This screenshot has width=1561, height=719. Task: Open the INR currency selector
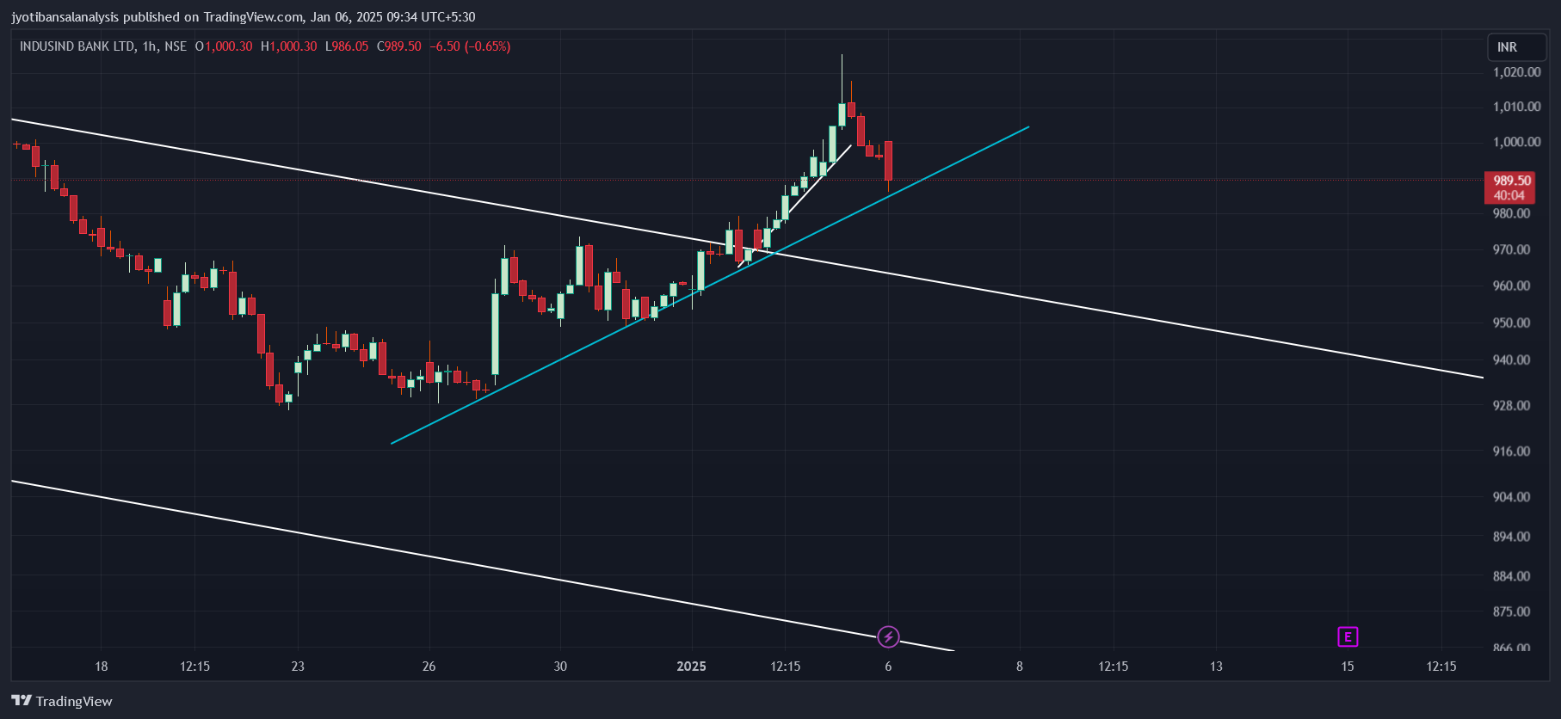tap(1517, 47)
